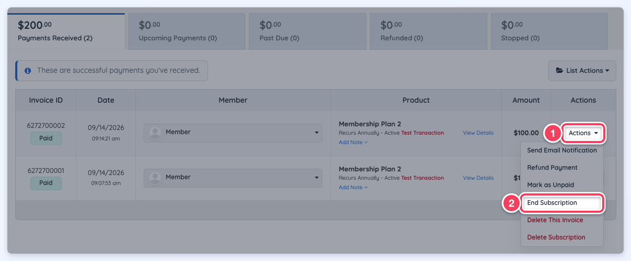This screenshot has height=261, width=631.
Task: Click Membership Plan 2 in invoice 6272700002 row
Action: (x=369, y=124)
